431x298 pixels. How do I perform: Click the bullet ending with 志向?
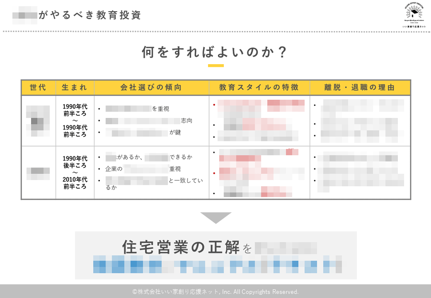(149, 121)
